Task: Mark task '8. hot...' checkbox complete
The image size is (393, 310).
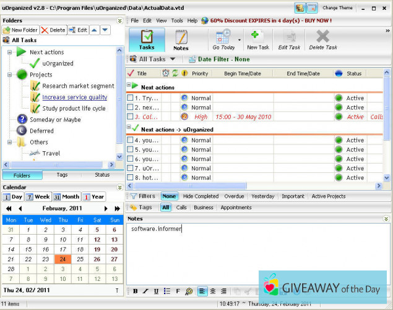Action: pyautogui.click(x=130, y=178)
